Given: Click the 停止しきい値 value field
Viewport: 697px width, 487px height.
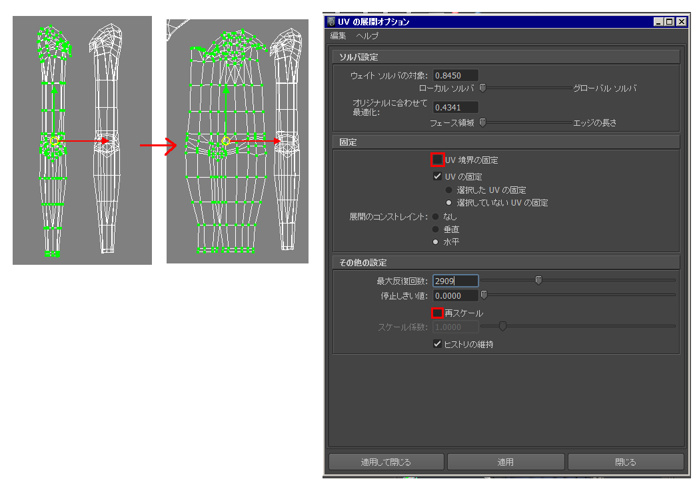Looking at the screenshot, I should [x=456, y=295].
